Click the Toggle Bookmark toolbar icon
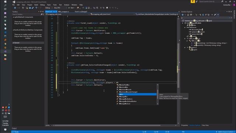 point(107,8)
